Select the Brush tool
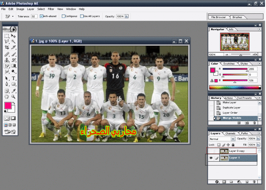Screen dimensions: 266x190 point(13,54)
